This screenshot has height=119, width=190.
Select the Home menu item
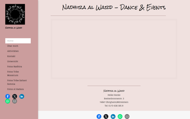pyautogui.click(x=18, y=41)
